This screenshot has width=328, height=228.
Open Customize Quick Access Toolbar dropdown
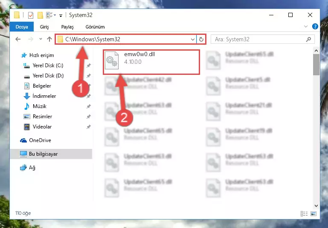tap(61, 15)
